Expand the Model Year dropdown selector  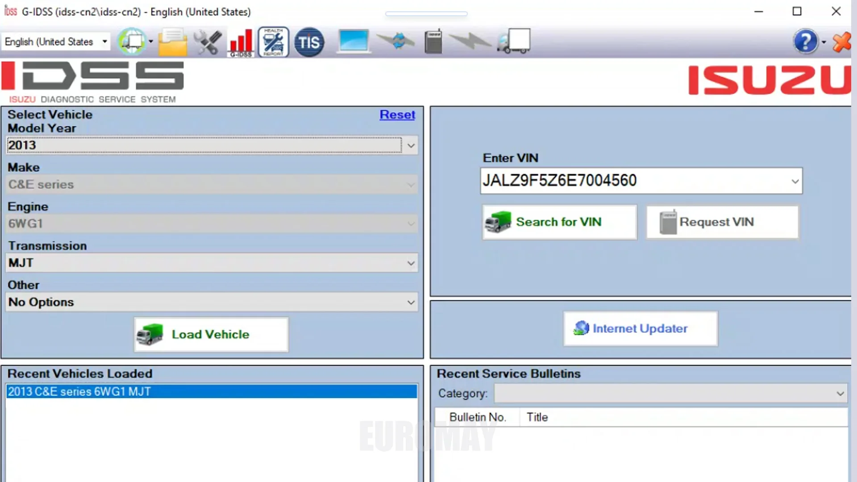[x=410, y=145]
